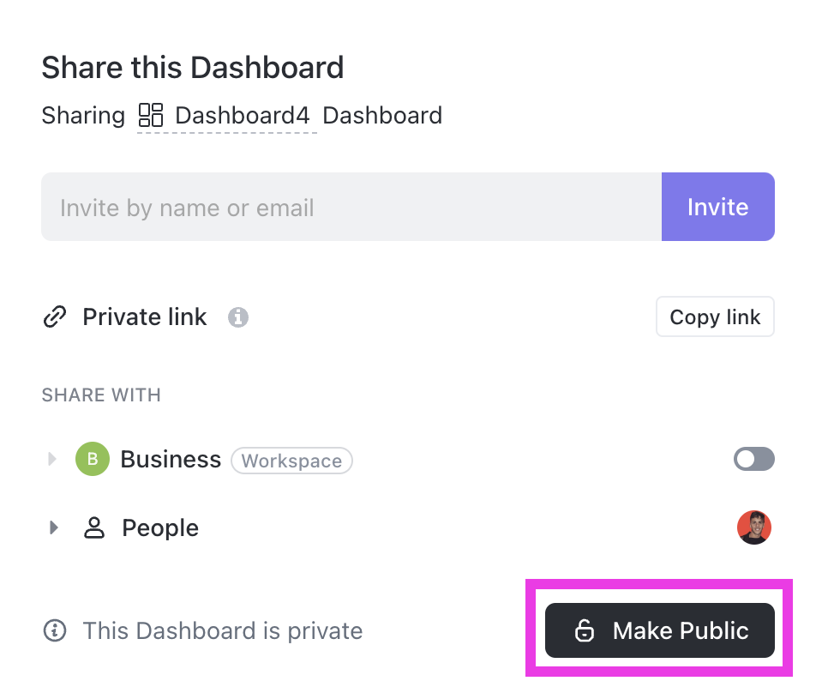The width and height of the screenshot is (816, 693).
Task: Click the Private link chain icon
Action: point(55,316)
